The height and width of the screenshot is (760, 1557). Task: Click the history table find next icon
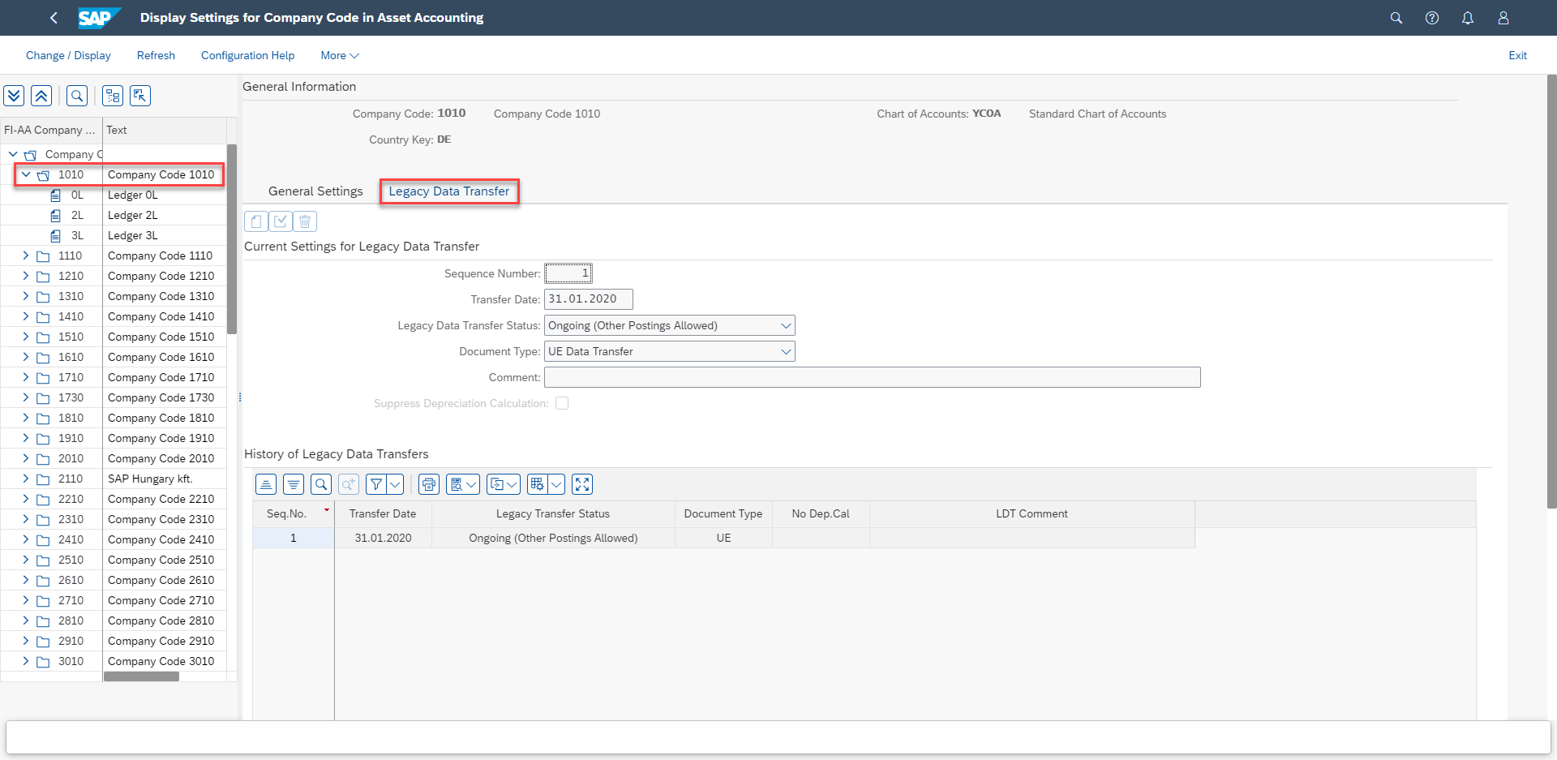[x=349, y=484]
